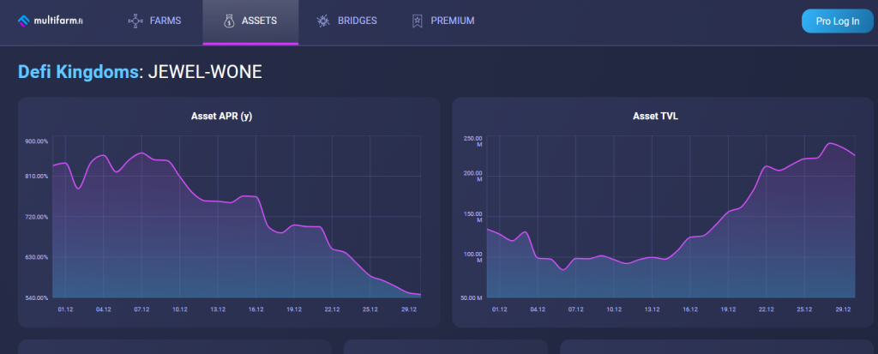Click the Farms nodes icon
The width and height of the screenshot is (878, 354).
(x=135, y=21)
